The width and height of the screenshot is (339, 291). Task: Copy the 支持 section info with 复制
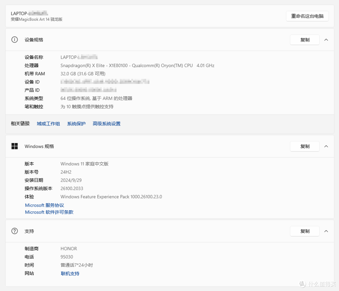click(x=304, y=231)
